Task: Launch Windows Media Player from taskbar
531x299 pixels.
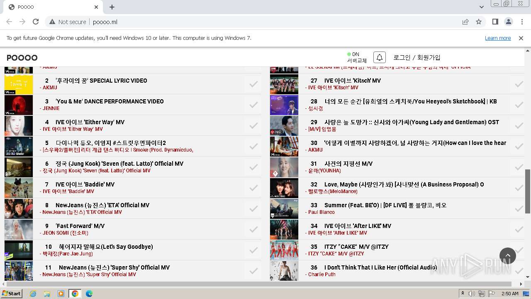Action: tap(61, 294)
